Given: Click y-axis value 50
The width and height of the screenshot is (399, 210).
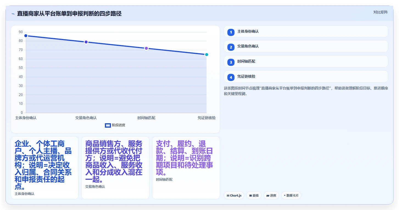Looking at the screenshot, I should tap(21, 68).
